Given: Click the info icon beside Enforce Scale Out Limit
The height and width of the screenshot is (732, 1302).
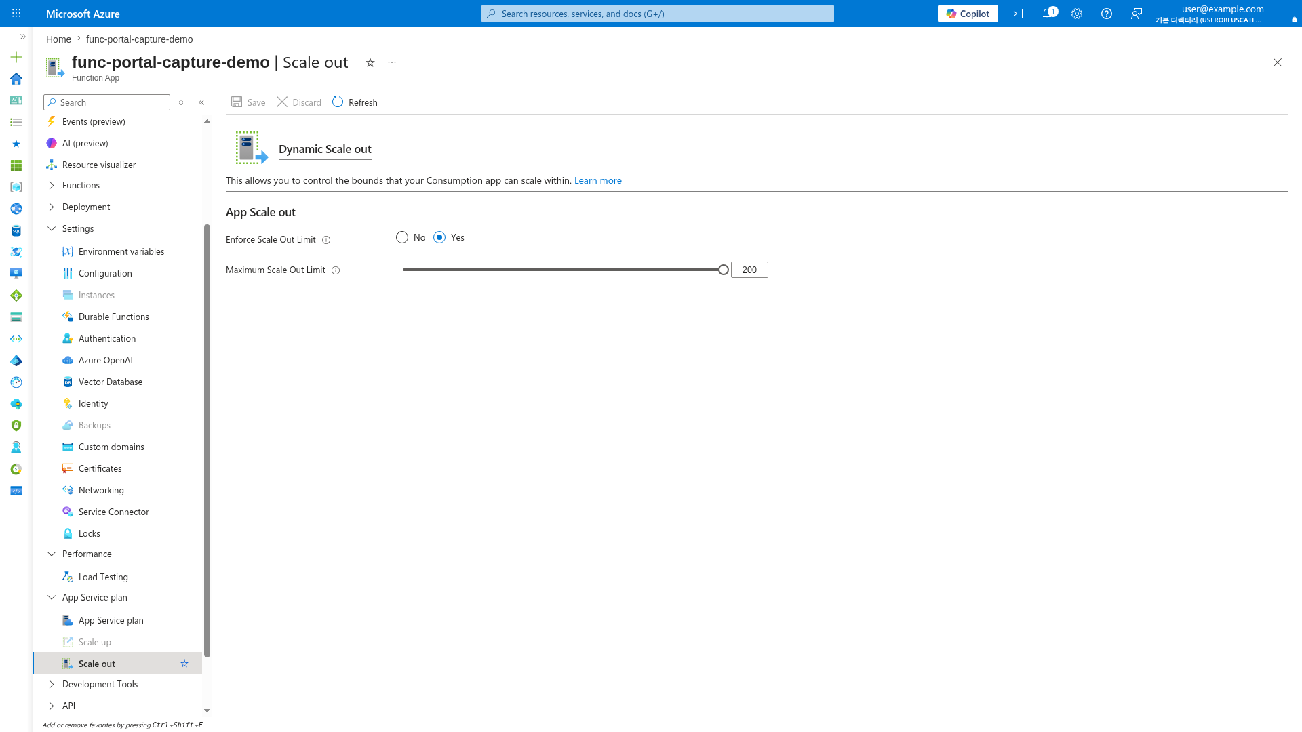Looking at the screenshot, I should pos(326,240).
